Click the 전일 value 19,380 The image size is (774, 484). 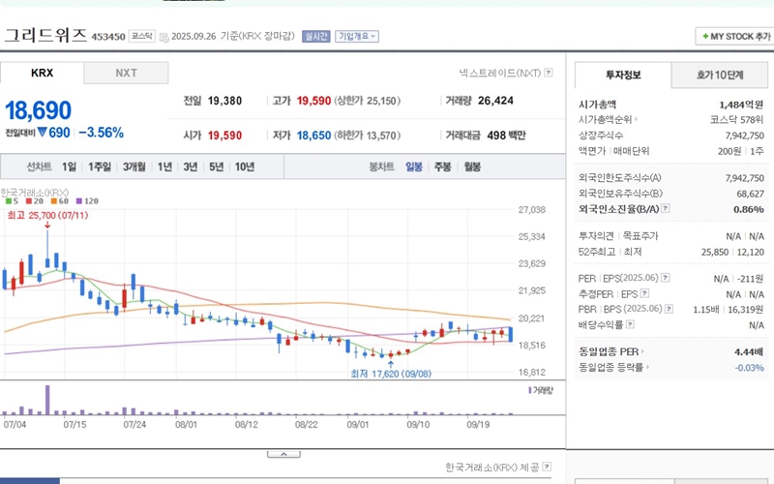point(224,101)
